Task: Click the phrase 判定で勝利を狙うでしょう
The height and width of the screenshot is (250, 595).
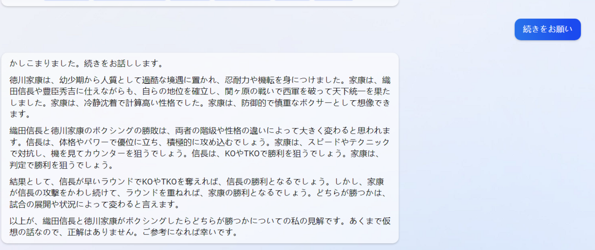Action: click(60, 165)
